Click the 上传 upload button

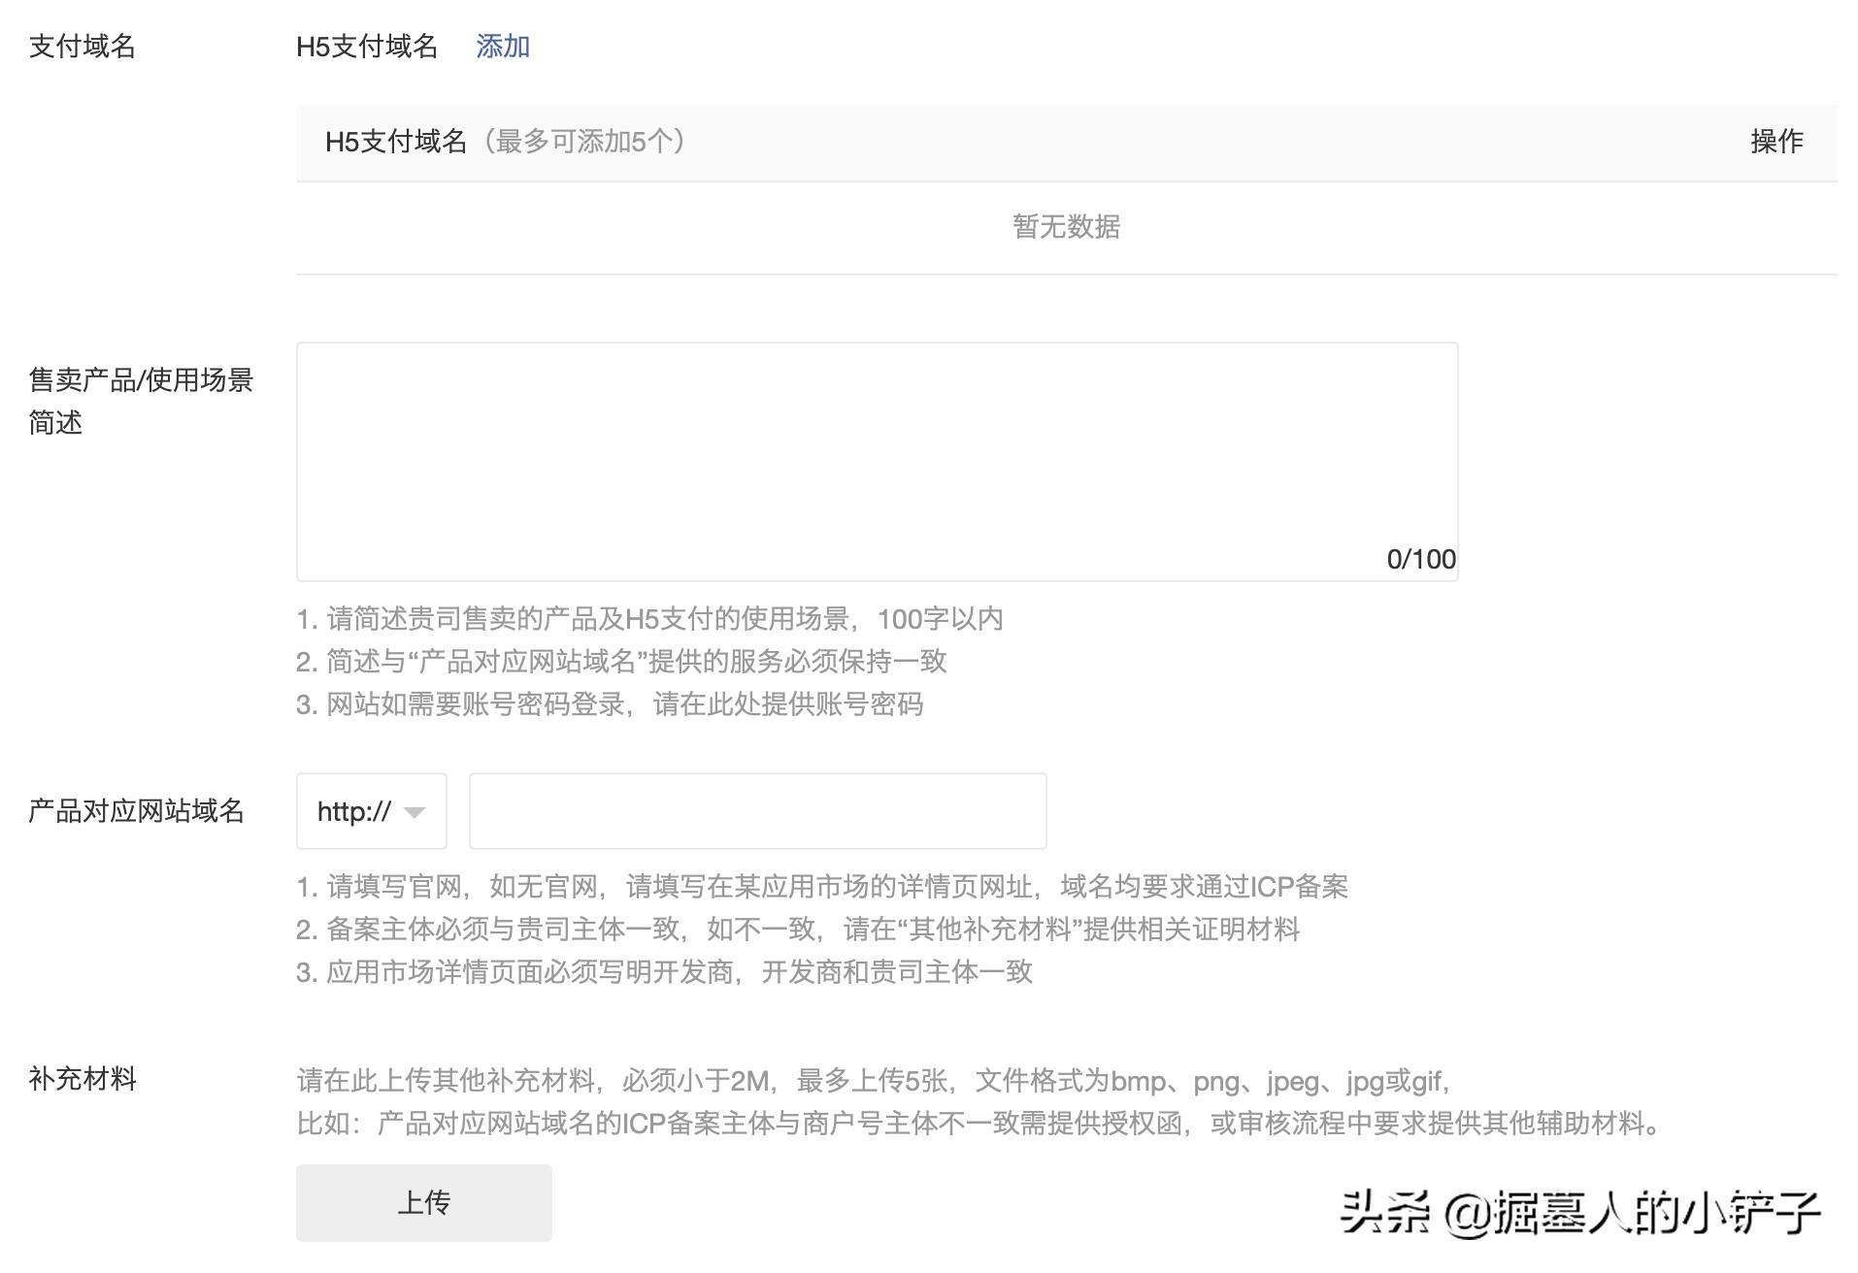pos(424,1202)
